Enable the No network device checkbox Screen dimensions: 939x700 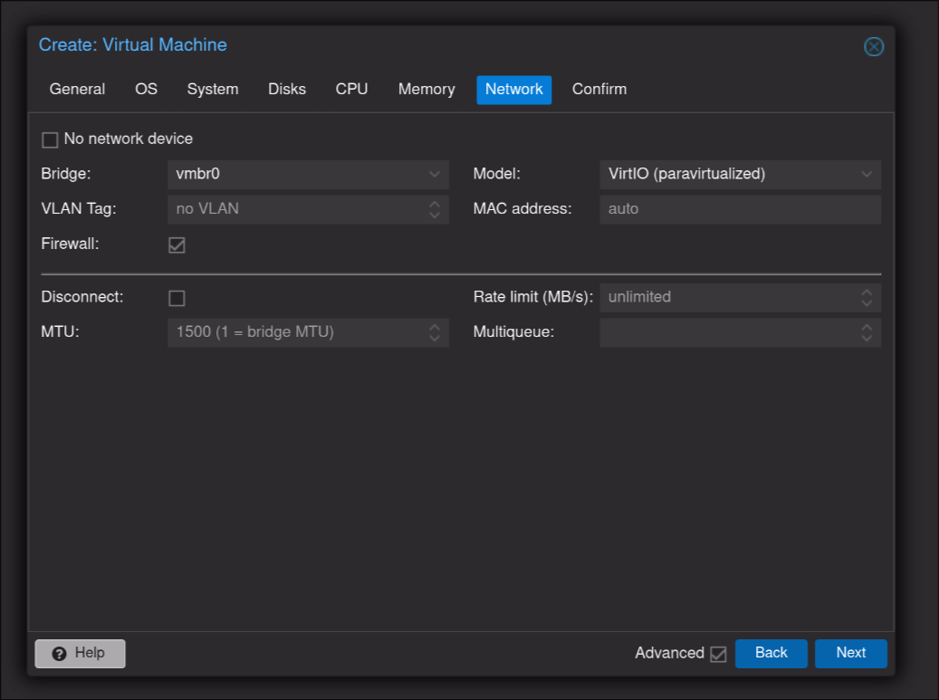(x=50, y=139)
